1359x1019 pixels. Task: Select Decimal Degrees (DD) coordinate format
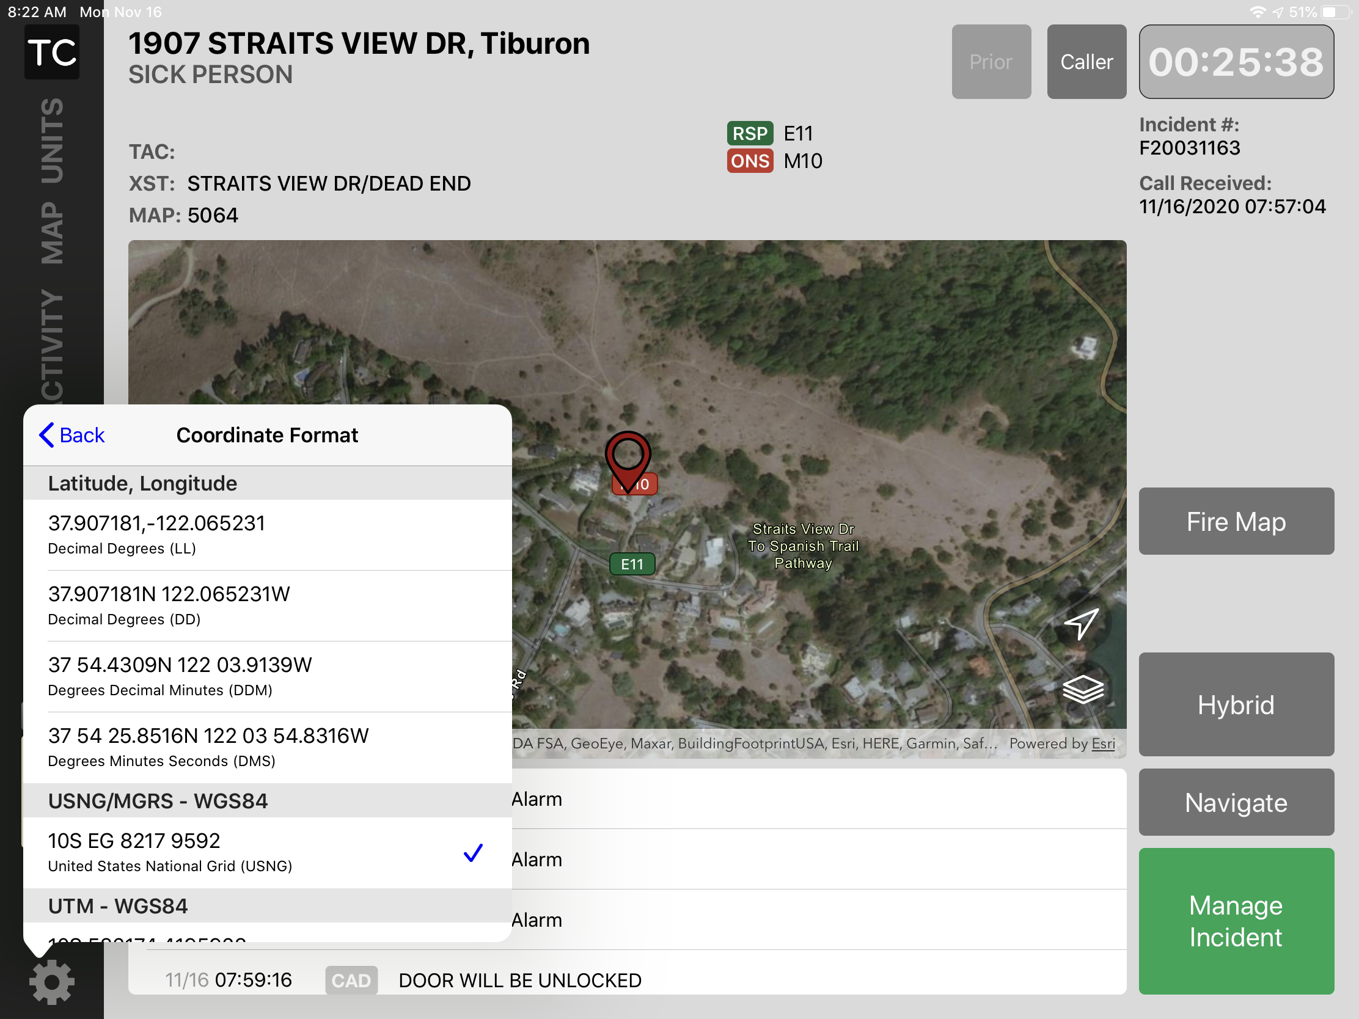[267, 605]
